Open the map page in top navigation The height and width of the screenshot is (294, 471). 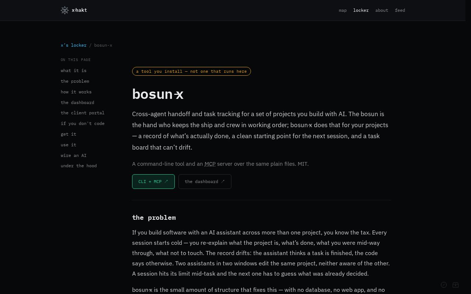click(x=343, y=10)
